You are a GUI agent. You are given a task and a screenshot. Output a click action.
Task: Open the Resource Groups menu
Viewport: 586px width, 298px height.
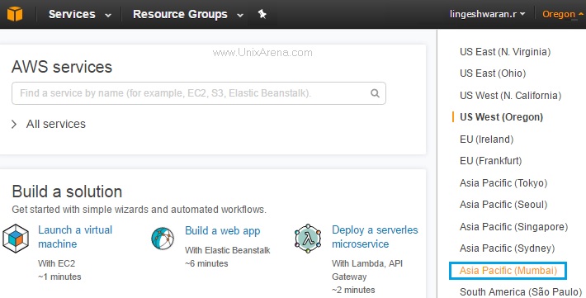coord(188,14)
